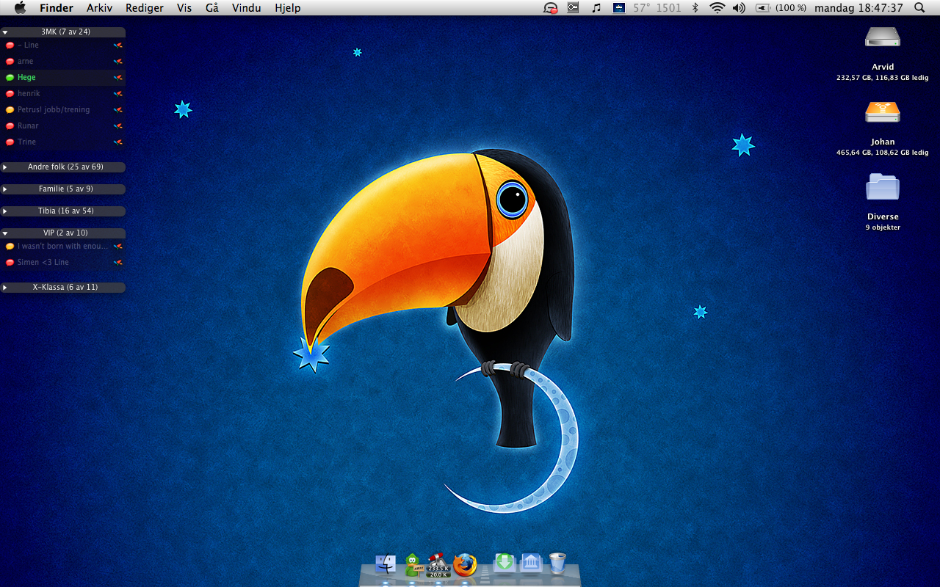
Task: Click the MSN service icon beside Trine
Action: pyautogui.click(x=117, y=142)
